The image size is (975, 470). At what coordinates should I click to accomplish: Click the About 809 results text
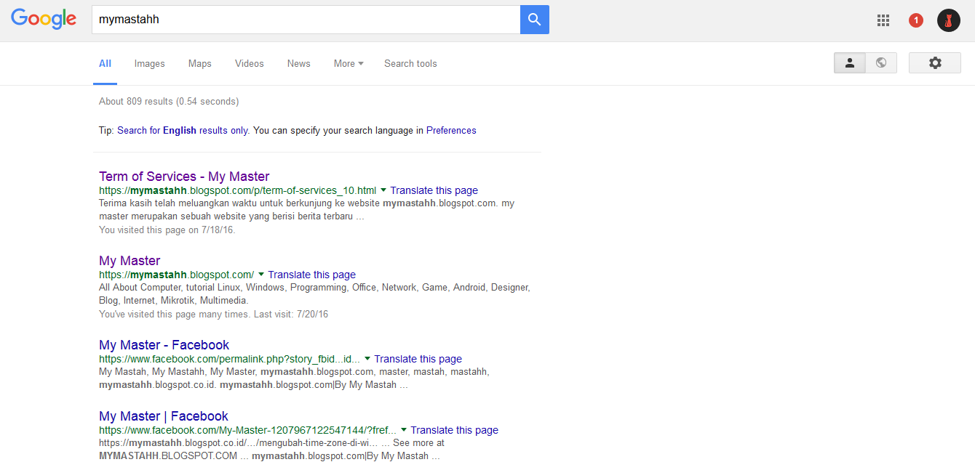click(169, 102)
